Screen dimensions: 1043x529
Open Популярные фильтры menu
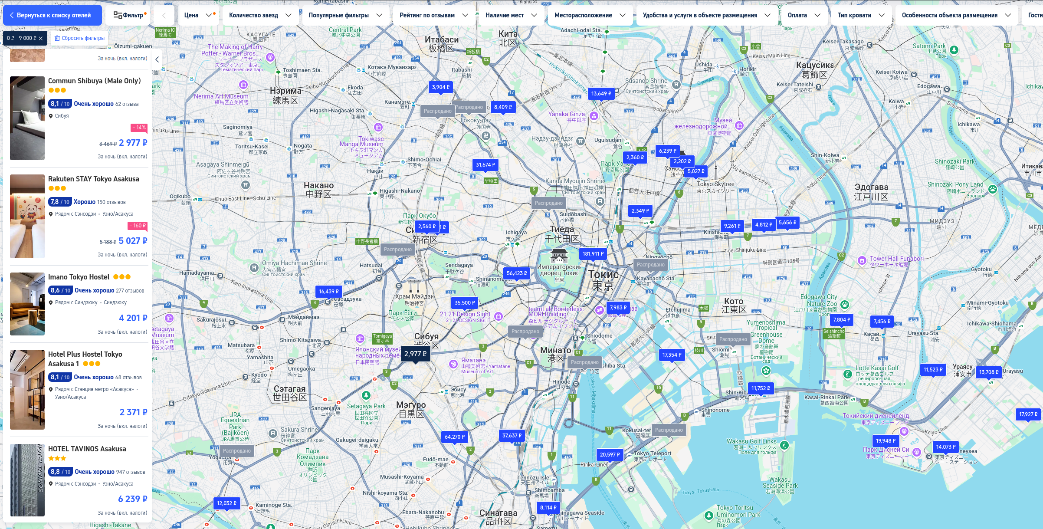[345, 15]
